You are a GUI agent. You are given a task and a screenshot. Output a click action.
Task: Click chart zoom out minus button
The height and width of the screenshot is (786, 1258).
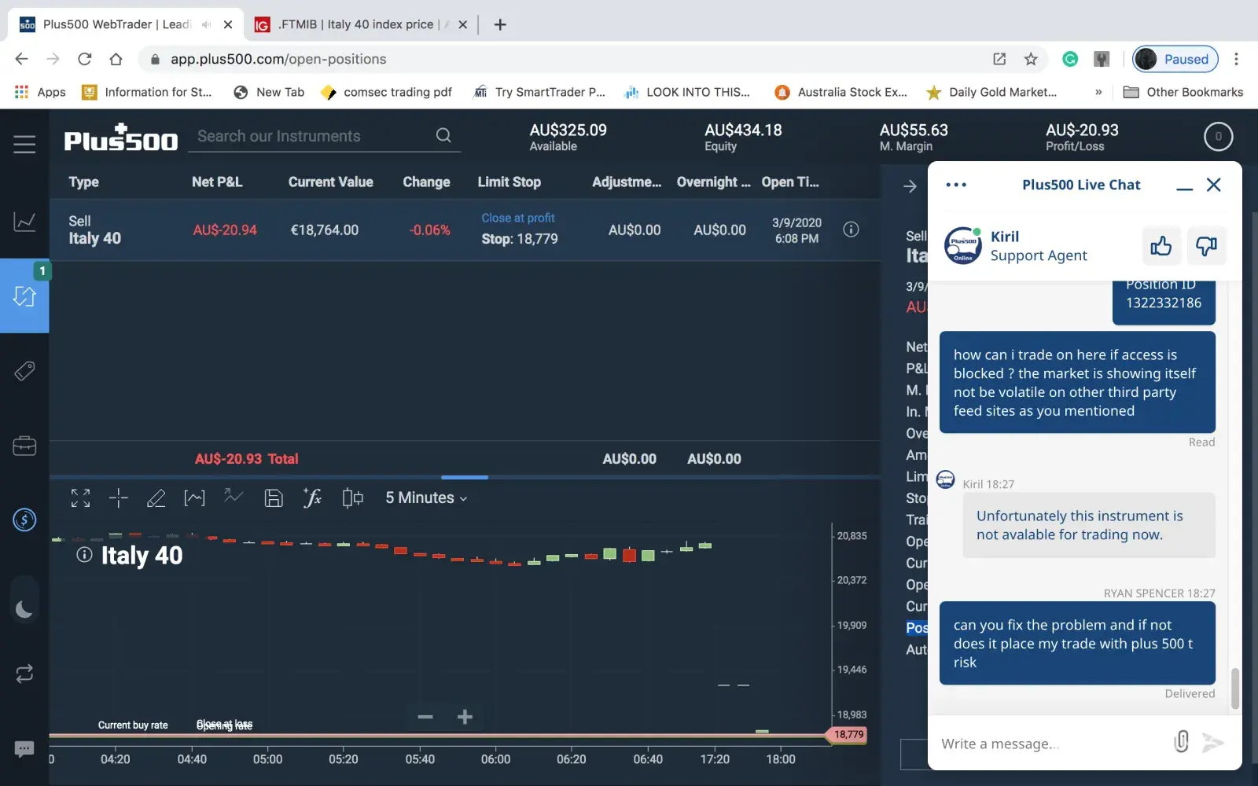click(425, 717)
